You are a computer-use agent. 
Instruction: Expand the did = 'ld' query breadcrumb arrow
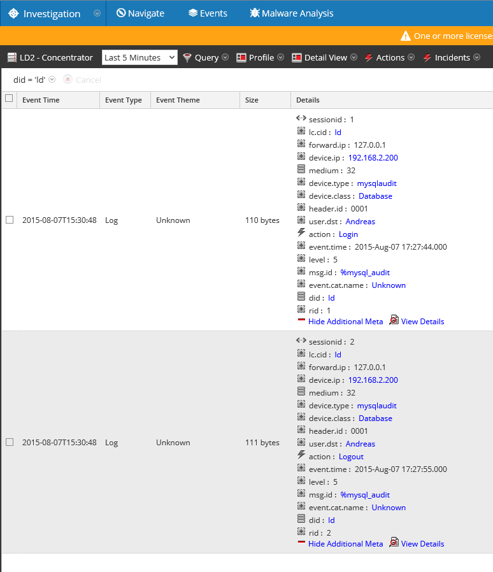[52, 80]
